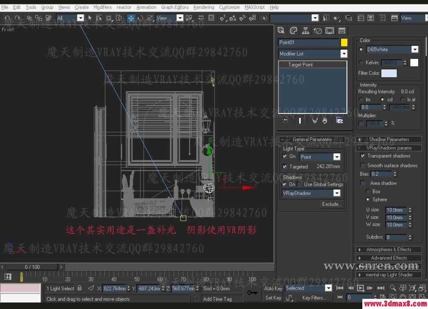428x309 pixels.
Task: Open the Display command panel tab
Action: (330, 30)
